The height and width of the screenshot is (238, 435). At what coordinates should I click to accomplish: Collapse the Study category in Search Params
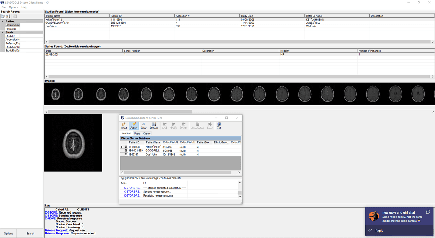(2, 32)
